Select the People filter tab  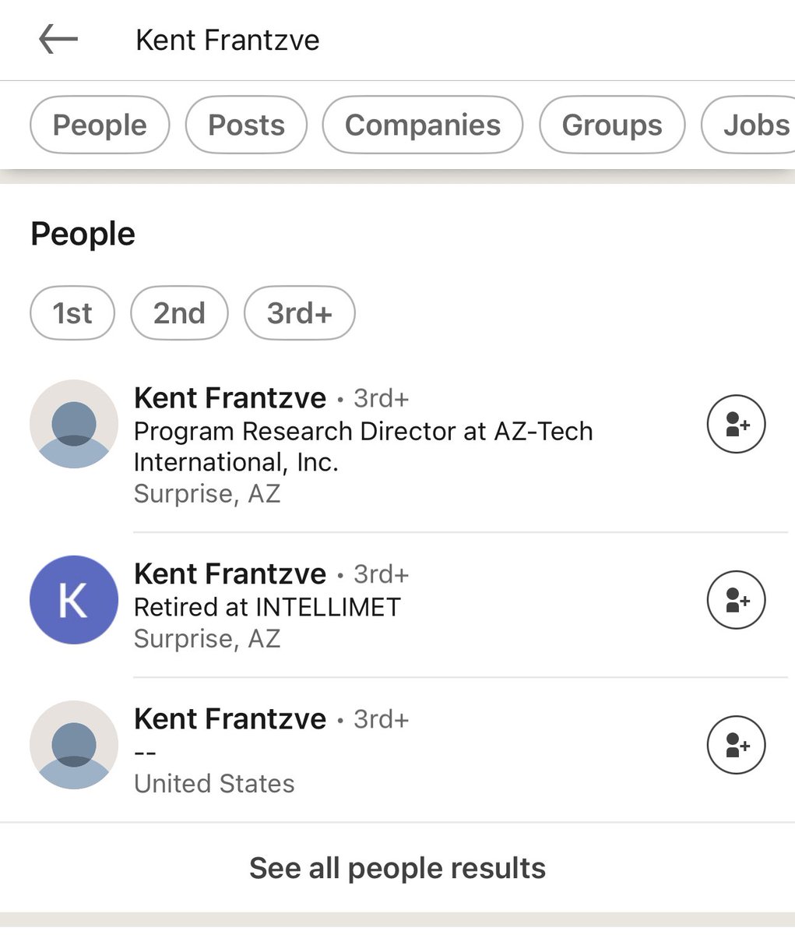click(100, 125)
